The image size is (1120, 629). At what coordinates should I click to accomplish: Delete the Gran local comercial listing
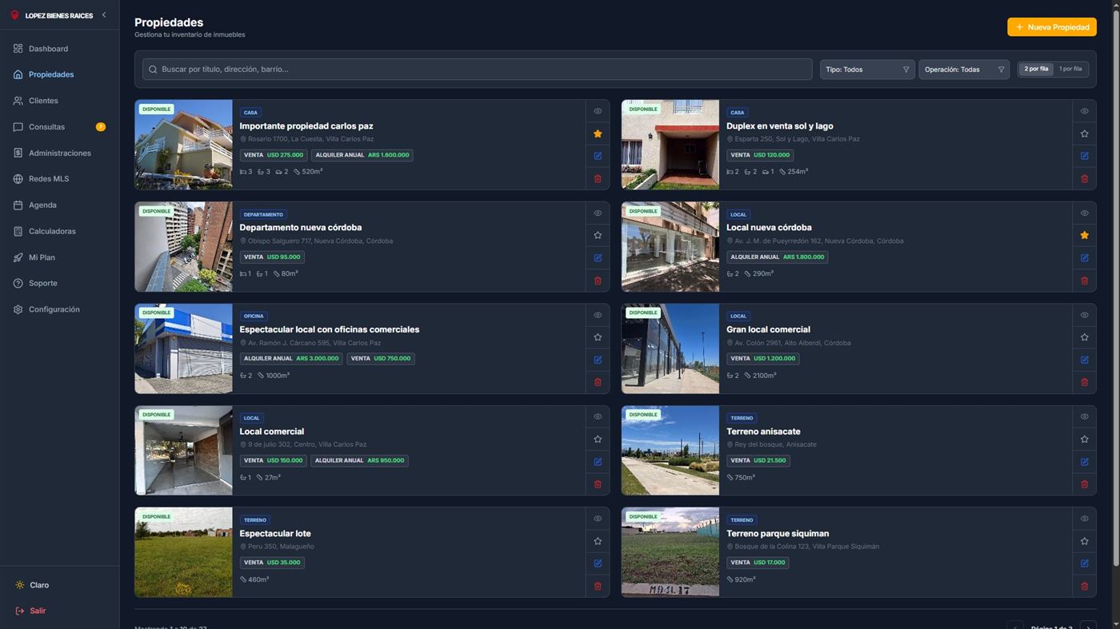[x=1084, y=382]
